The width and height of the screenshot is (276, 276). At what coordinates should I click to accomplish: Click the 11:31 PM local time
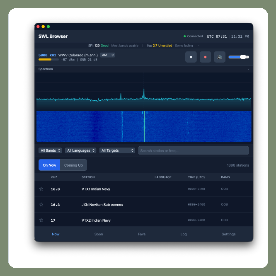click(x=240, y=36)
